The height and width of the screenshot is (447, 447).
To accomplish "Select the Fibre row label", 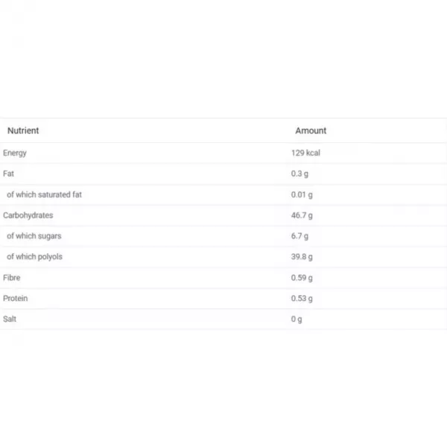I will [x=11, y=278].
